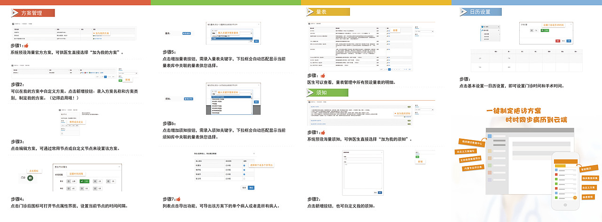602x222 pixels.
Task: Confirm the 量表 search dialog with its blue button
Action: [x=256, y=41]
